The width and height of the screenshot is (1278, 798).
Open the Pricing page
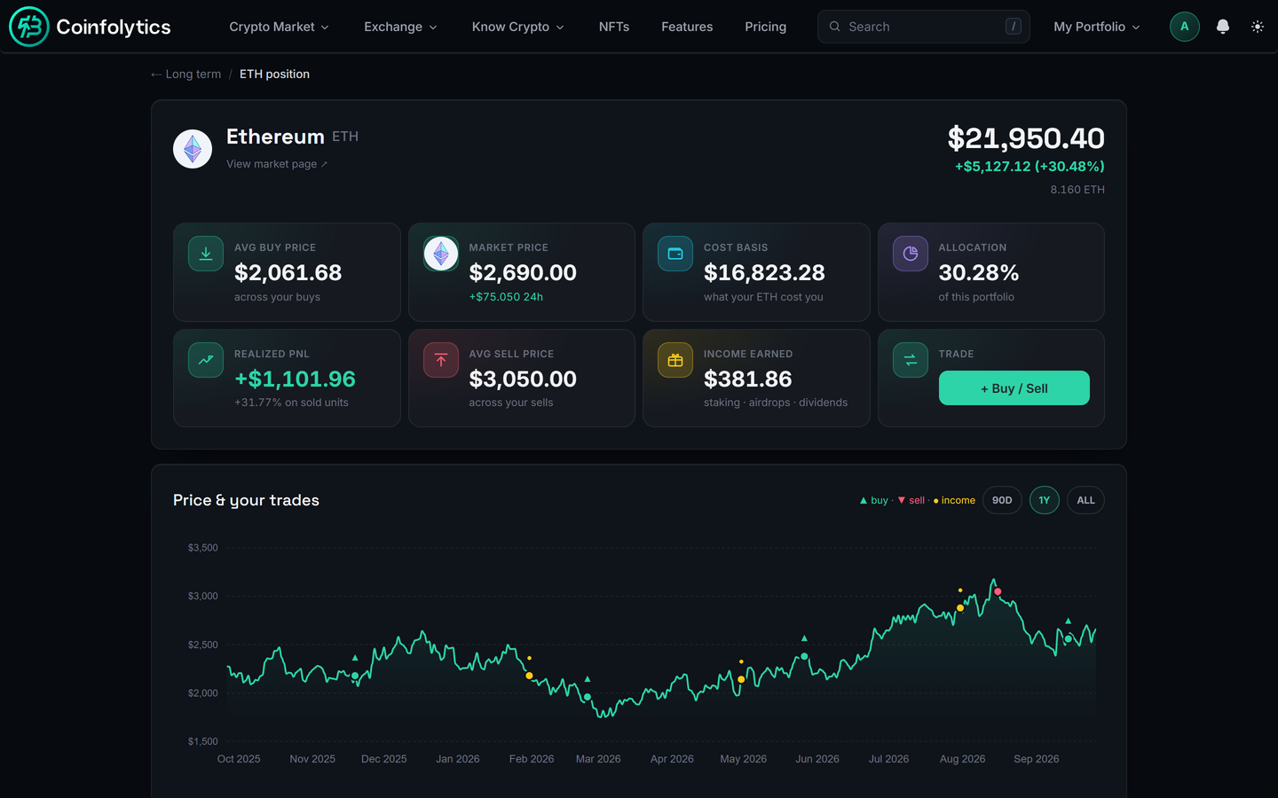click(x=765, y=27)
